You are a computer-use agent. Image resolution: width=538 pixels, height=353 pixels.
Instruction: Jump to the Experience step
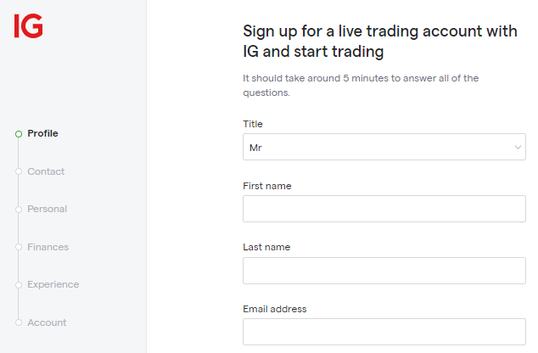(53, 284)
